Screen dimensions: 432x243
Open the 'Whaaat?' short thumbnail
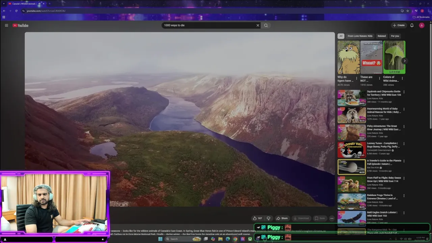(371, 57)
